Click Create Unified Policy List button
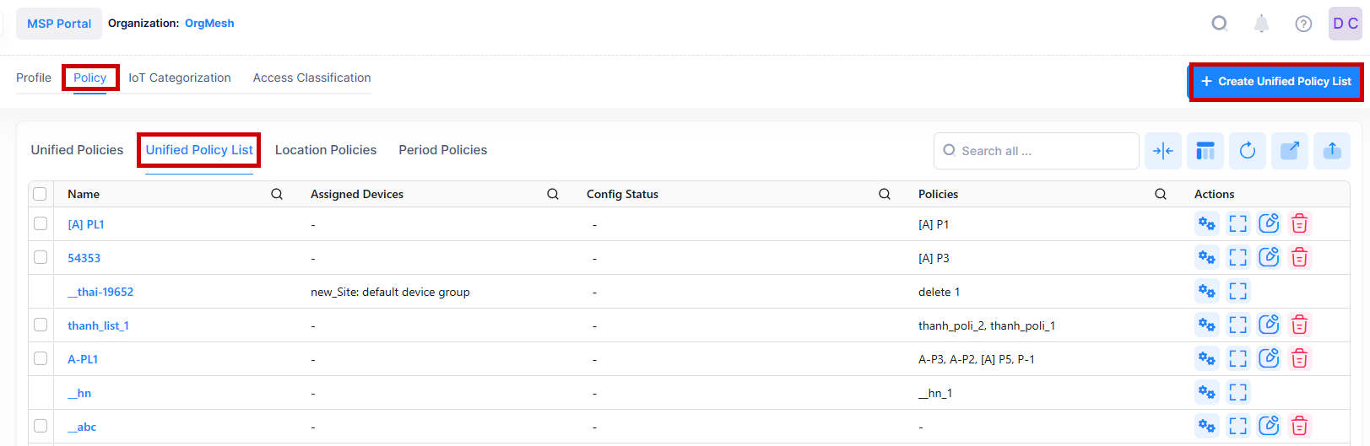 coord(1275,82)
